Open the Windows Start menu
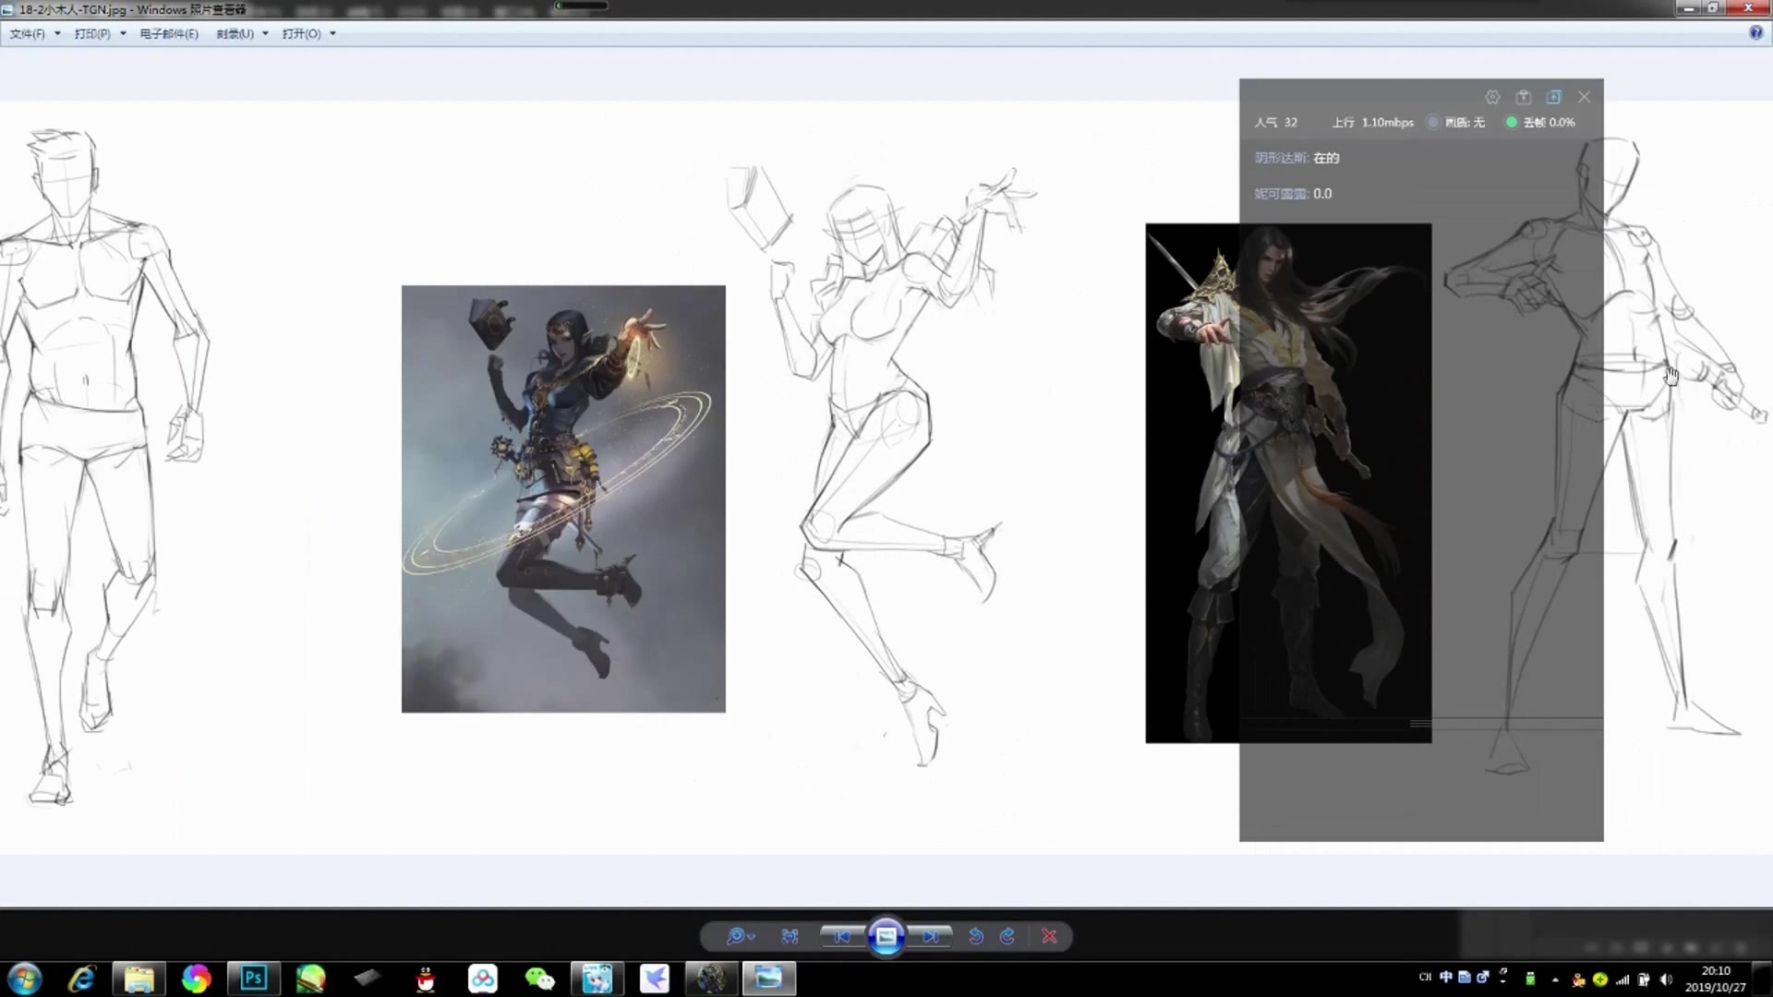The height and width of the screenshot is (997, 1773). click(25, 979)
